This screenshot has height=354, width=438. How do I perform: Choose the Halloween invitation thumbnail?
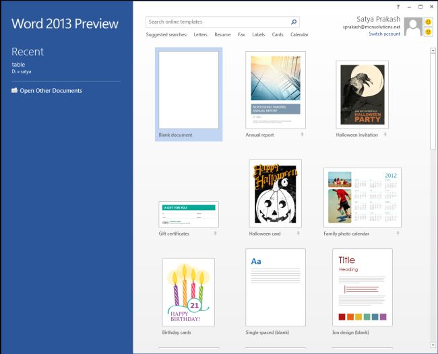[363, 95]
